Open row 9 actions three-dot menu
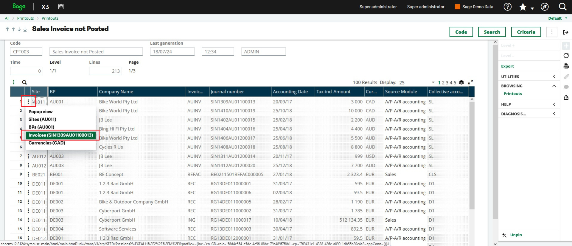The image size is (572, 246). click(28, 174)
